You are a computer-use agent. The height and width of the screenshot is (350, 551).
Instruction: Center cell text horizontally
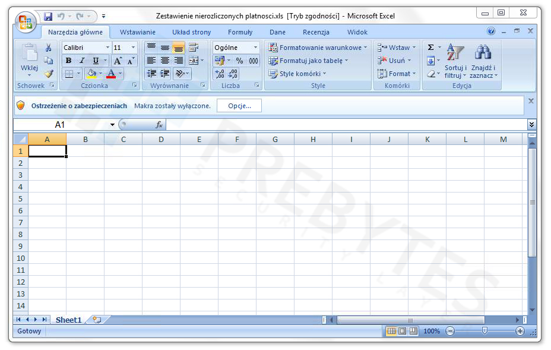coord(165,61)
